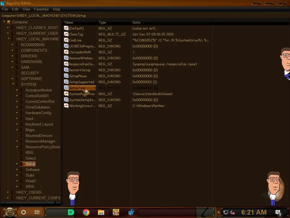Expand the SOFTWARE key node
Screen dimensions: 290x218
click(x=12, y=79)
